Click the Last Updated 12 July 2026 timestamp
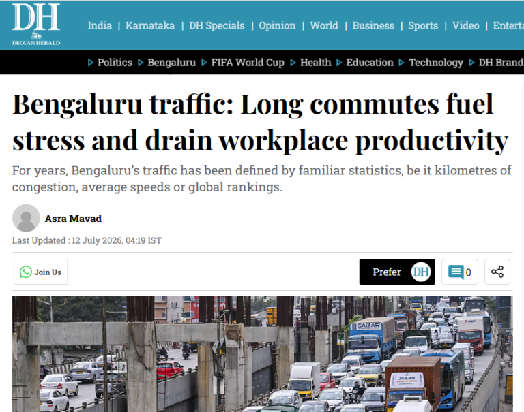 tap(87, 240)
